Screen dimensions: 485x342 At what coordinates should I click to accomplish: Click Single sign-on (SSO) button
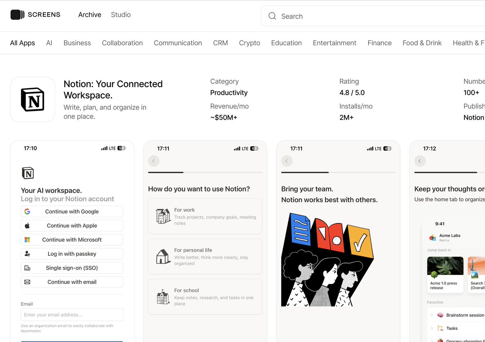point(72,268)
